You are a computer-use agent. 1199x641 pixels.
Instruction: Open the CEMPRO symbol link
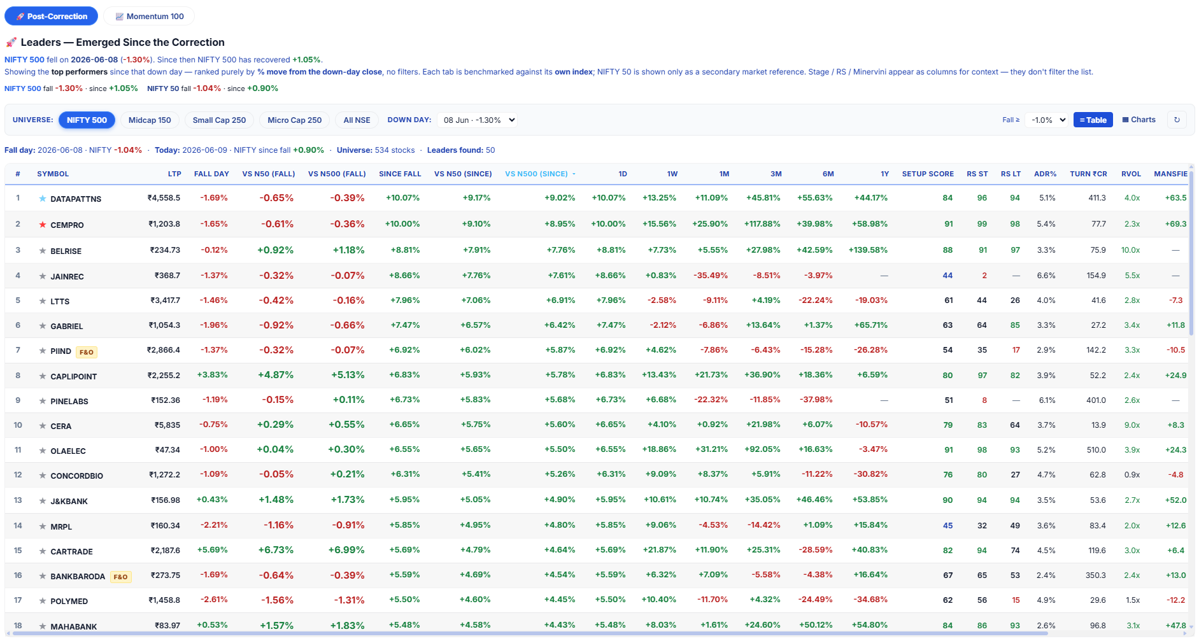[67, 225]
